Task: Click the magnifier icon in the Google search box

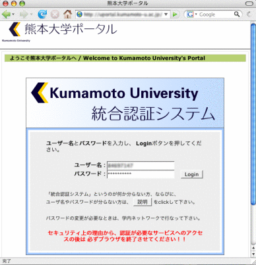Action: pos(237,14)
